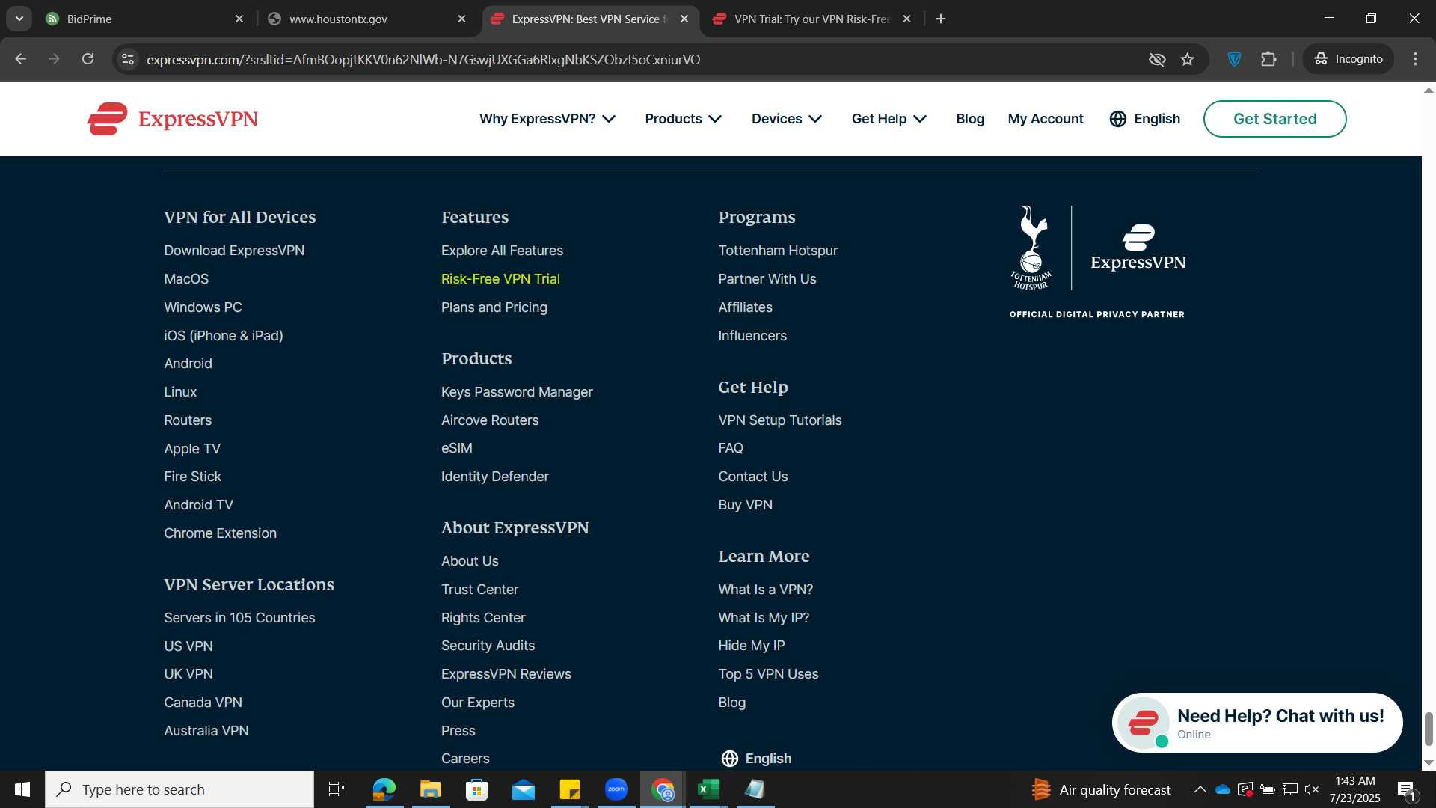The height and width of the screenshot is (808, 1436).
Task: Click the globe icon beside footer English
Action: coord(730,759)
